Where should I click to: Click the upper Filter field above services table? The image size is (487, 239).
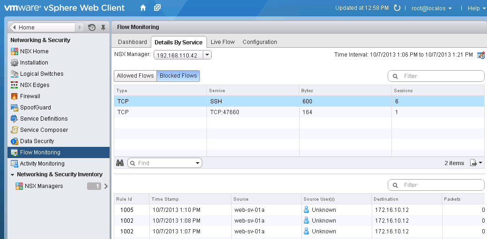[x=436, y=76]
